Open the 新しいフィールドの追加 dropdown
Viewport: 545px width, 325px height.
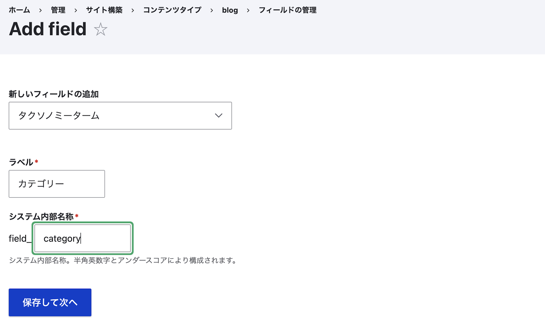[x=120, y=116]
